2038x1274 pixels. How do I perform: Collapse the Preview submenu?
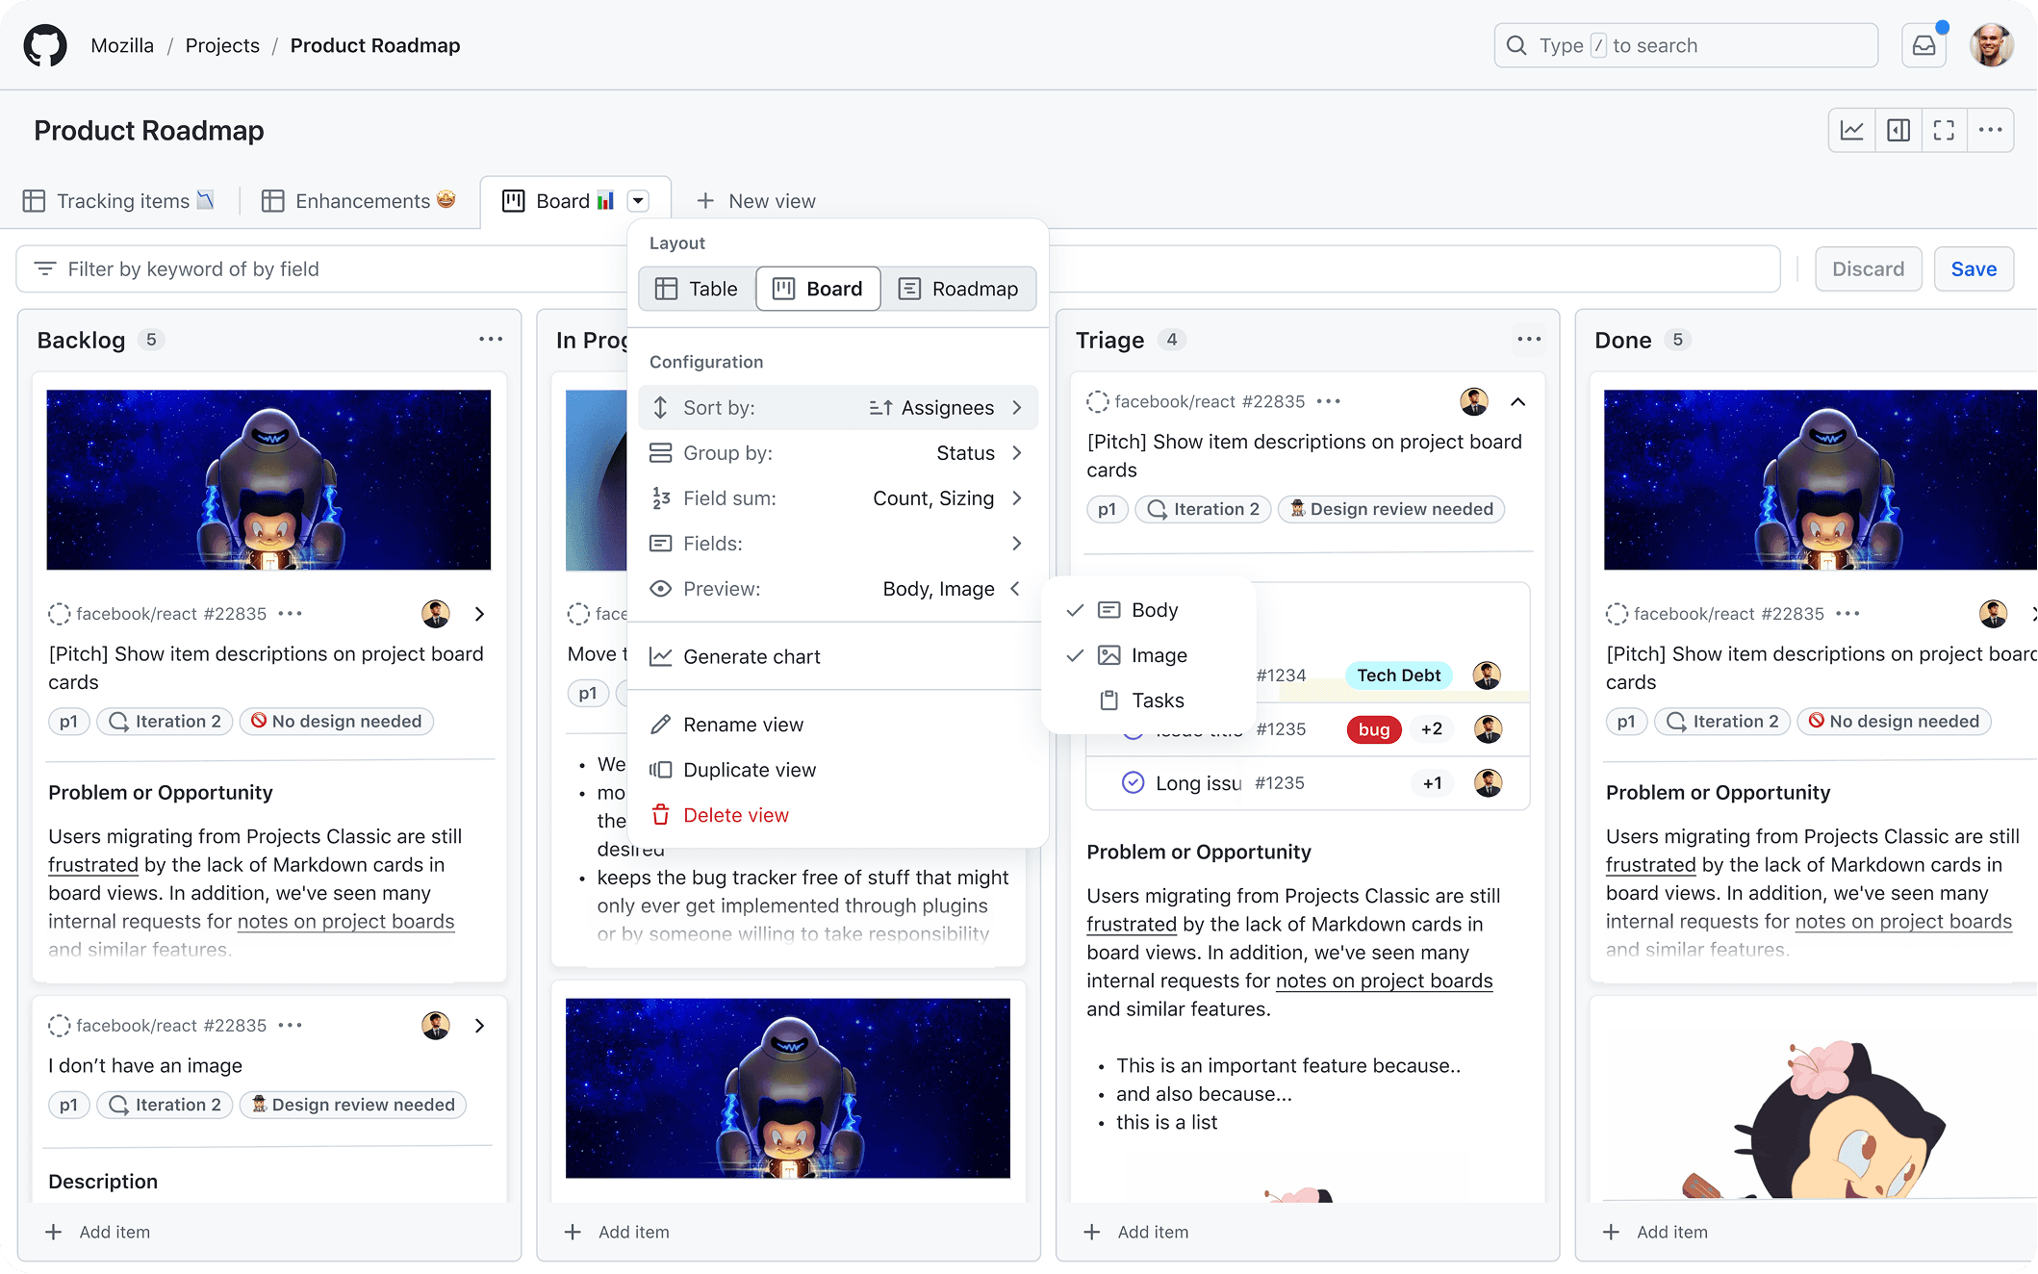tap(838, 589)
